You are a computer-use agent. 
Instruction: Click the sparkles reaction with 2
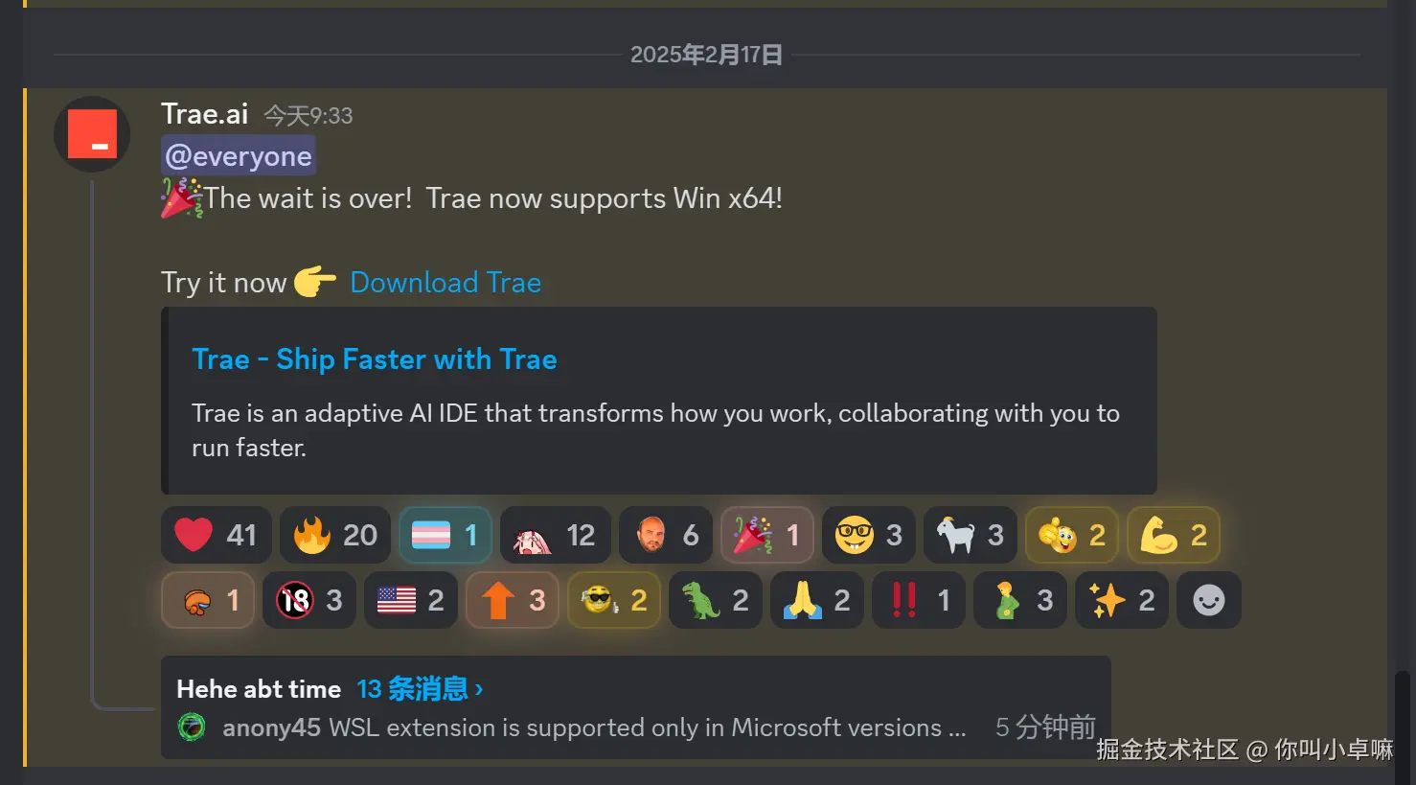(x=1122, y=600)
